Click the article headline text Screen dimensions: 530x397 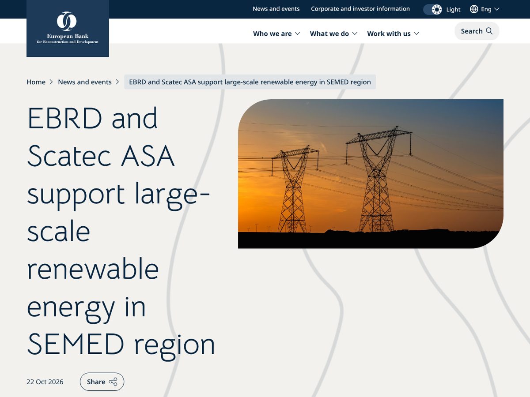point(121,231)
